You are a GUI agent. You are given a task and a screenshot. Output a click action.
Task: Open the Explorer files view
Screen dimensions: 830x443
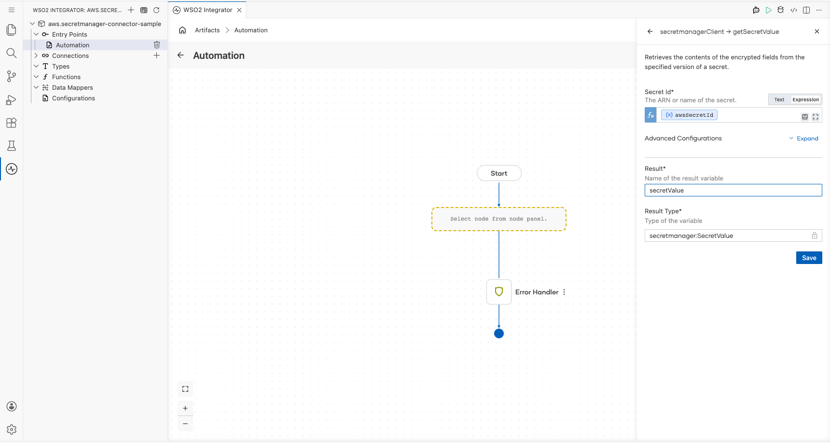[12, 30]
